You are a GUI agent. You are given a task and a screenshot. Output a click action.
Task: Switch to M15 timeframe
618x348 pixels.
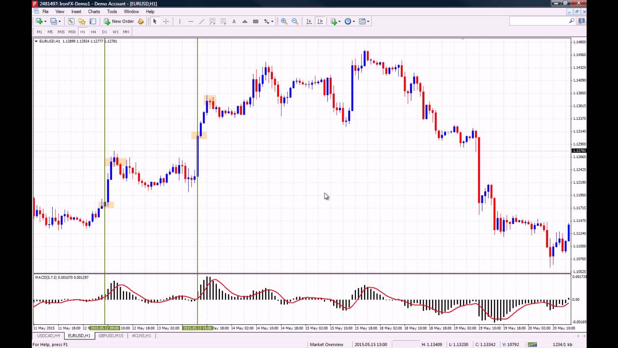61,32
